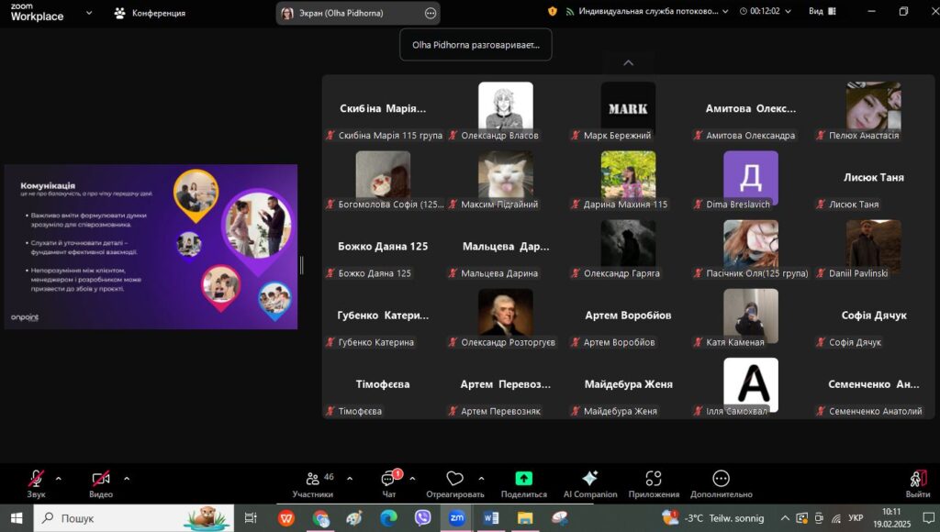Click the green Поделиться share screen button

(x=523, y=479)
